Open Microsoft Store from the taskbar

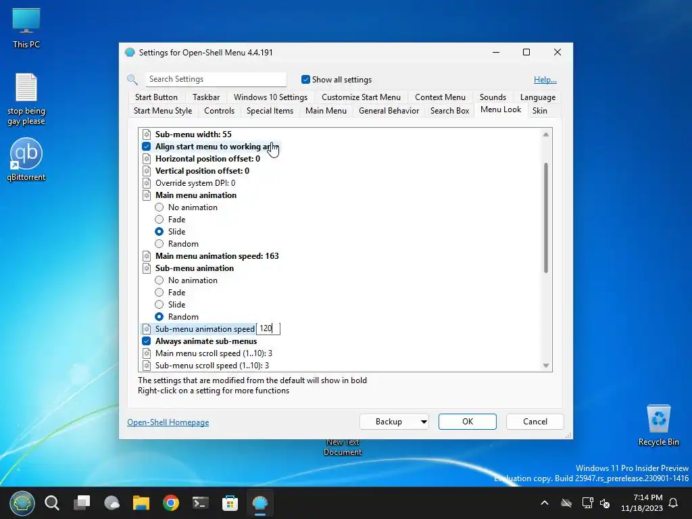tap(230, 503)
